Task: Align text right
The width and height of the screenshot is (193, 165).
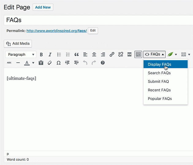Action: 103,55
